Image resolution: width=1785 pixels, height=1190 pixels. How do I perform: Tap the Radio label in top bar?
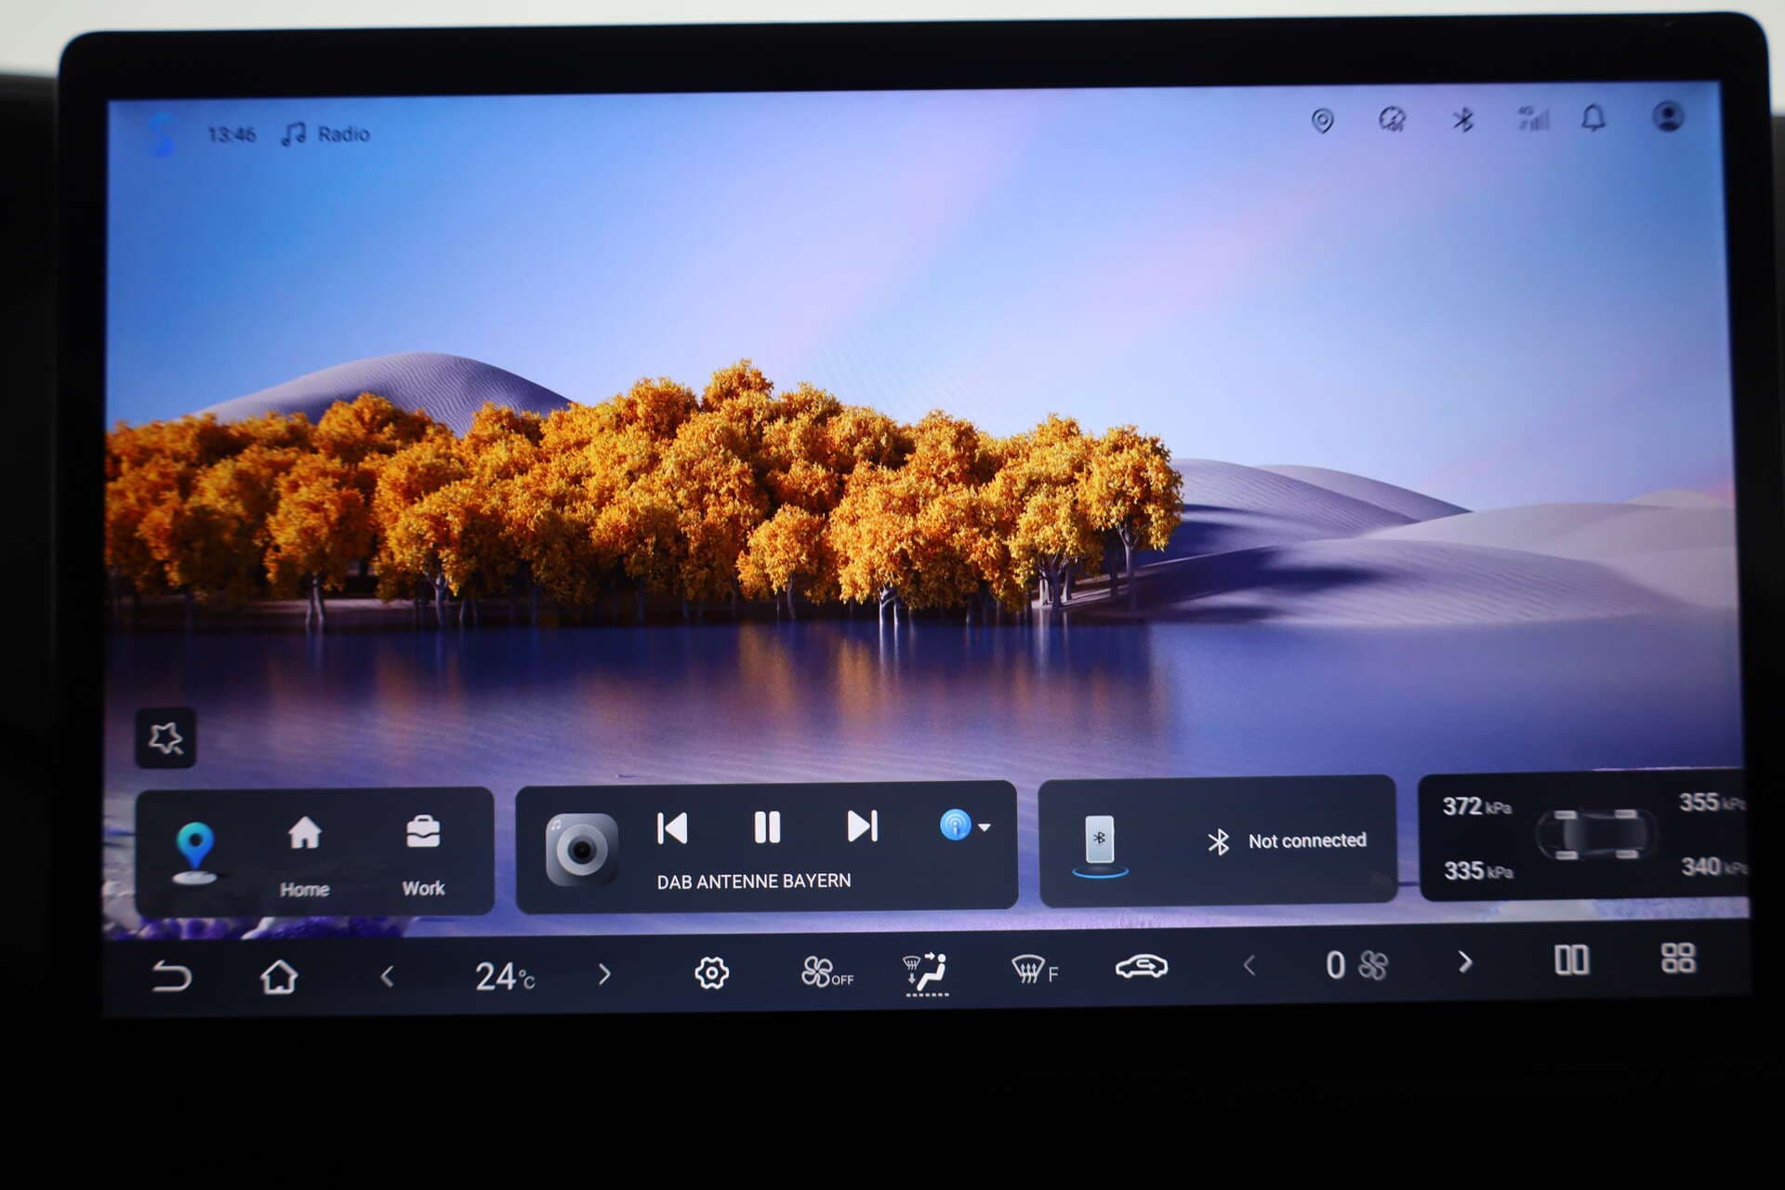coord(343,135)
